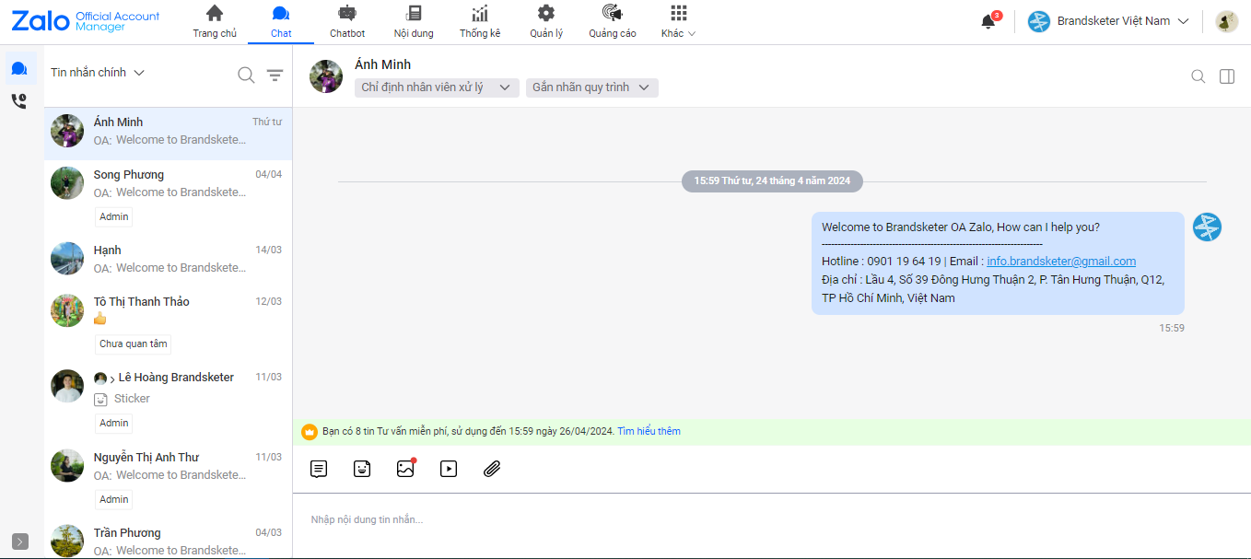Click Hạnh's avatar thumbnail
Screen dimensions: 1251x559
click(67, 259)
